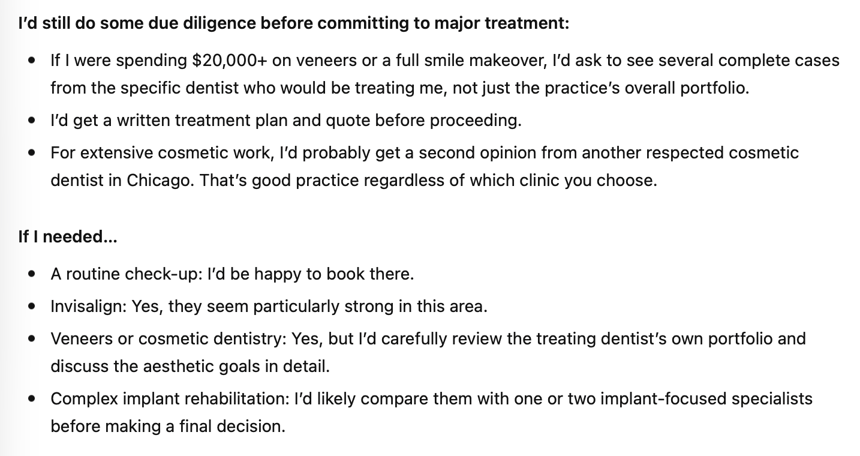Click the Invisalign bullet text
The image size is (860, 456).
tap(269, 307)
